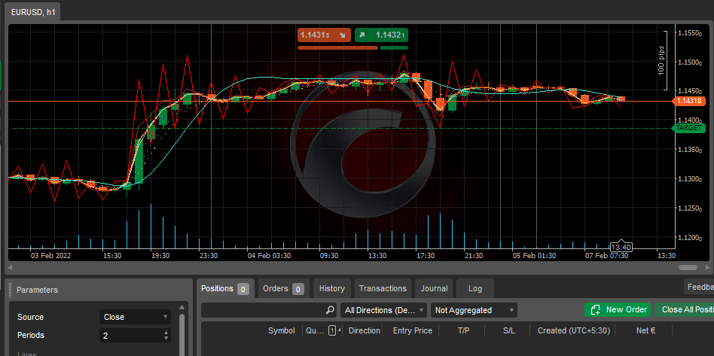Click the Parameters panel vertical scrollbar
Viewport: 714px width, 356px height.
click(x=182, y=335)
